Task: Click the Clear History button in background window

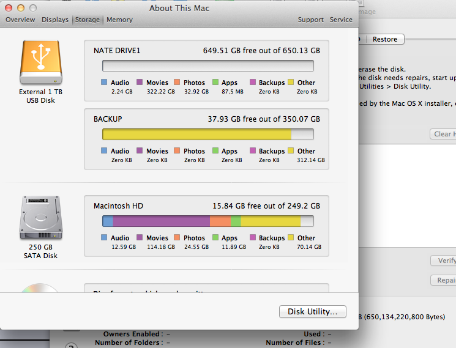Action: tap(443, 134)
